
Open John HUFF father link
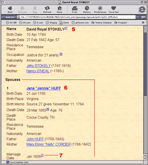point(35,139)
